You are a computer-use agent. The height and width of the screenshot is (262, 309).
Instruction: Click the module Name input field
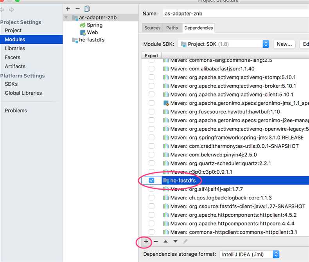pyautogui.click(x=236, y=14)
